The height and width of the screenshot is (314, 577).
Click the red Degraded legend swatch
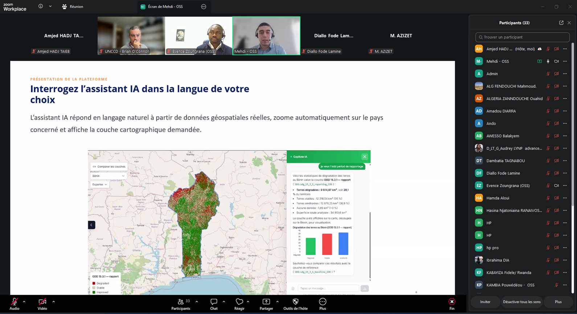[x=94, y=283]
